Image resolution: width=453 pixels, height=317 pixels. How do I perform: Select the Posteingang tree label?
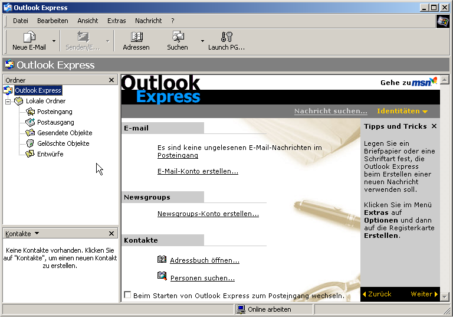pos(55,112)
